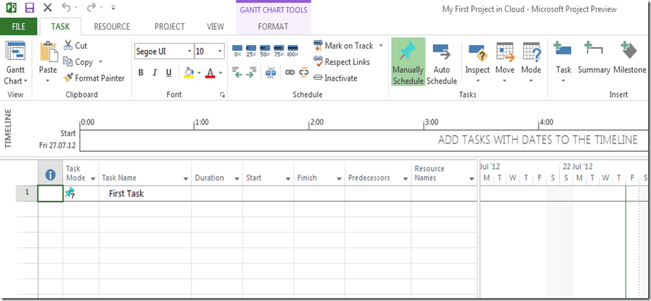Open the Segoe UI font name dropdown
This screenshot has height=301, width=651.
pos(189,52)
